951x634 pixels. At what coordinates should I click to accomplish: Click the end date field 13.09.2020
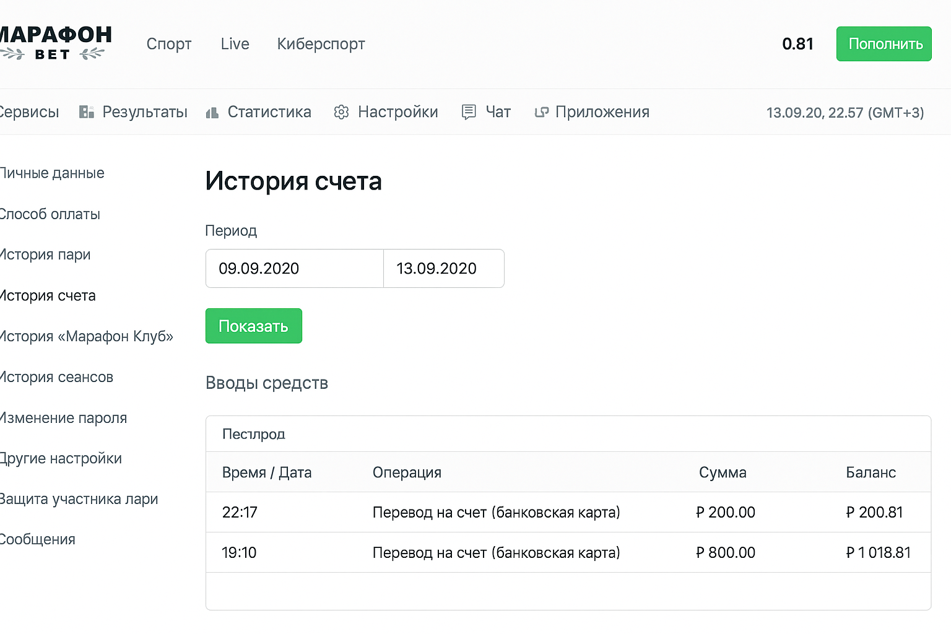[x=443, y=269]
